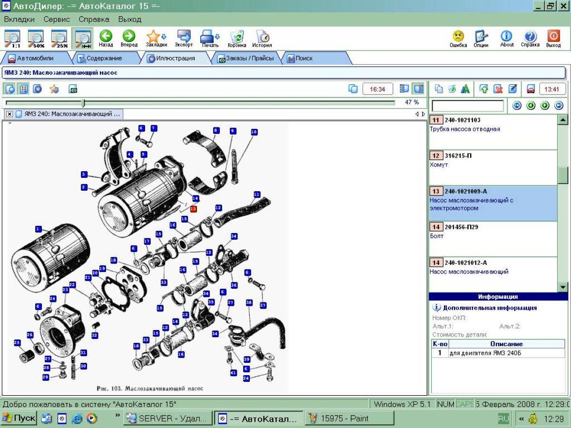Open История history icon

click(x=262, y=39)
